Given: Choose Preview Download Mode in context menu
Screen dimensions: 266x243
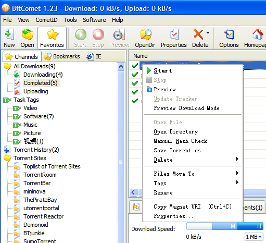Looking at the screenshot, I should pyautogui.click(x=193, y=108).
